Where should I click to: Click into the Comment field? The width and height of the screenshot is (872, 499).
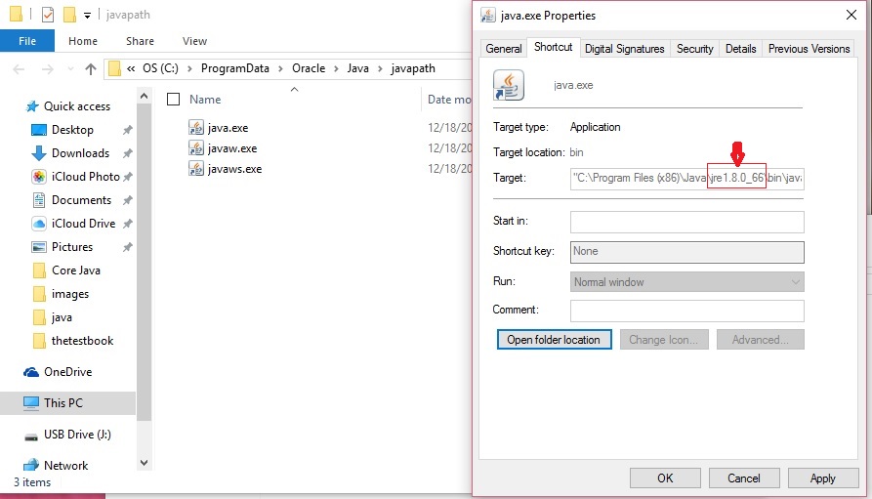(686, 311)
